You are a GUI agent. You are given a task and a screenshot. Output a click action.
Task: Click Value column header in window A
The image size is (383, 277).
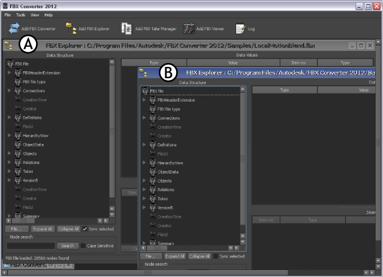233,62
